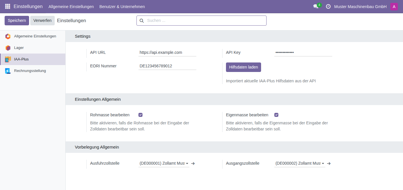Click the API Key password field
The width and height of the screenshot is (403, 190).
[303, 53]
